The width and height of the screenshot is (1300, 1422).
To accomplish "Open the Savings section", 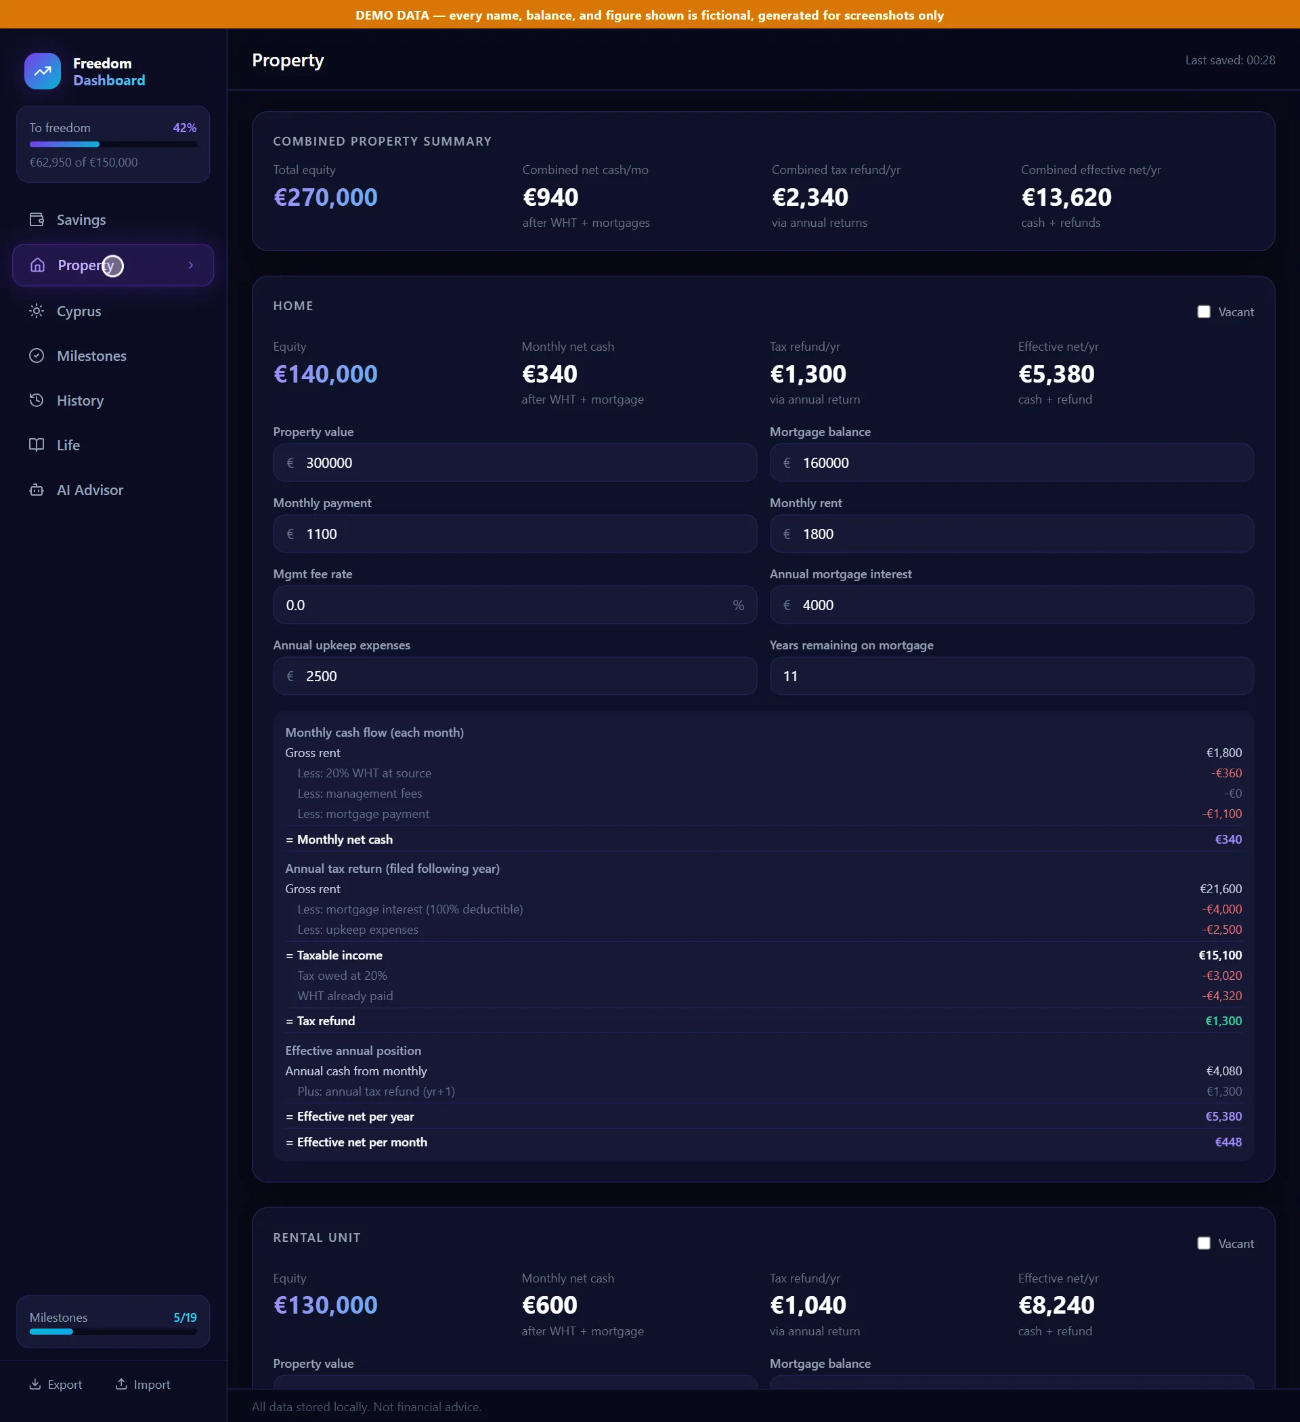I will [113, 219].
